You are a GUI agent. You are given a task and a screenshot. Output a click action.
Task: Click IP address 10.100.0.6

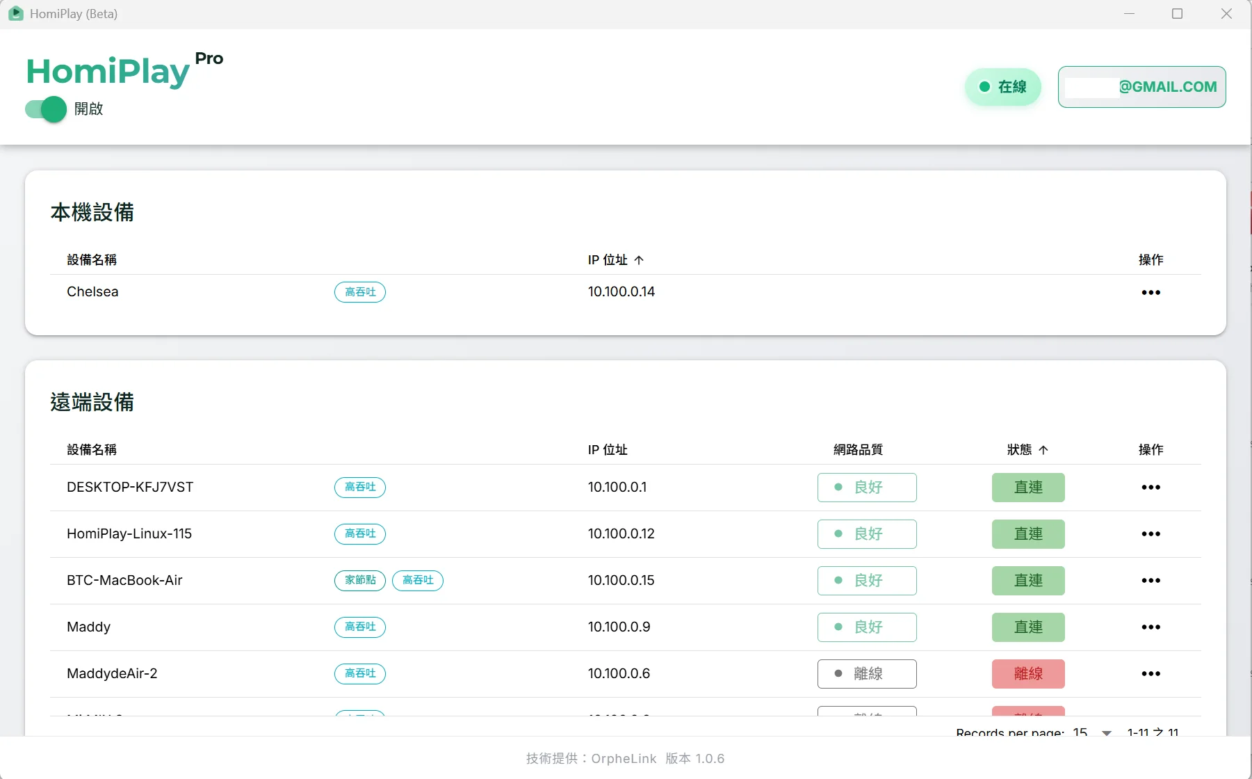click(x=619, y=674)
